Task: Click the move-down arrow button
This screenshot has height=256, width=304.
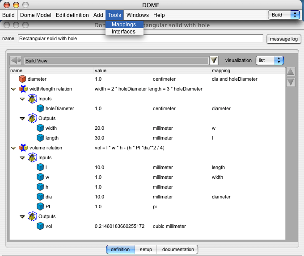Action: 291,82
